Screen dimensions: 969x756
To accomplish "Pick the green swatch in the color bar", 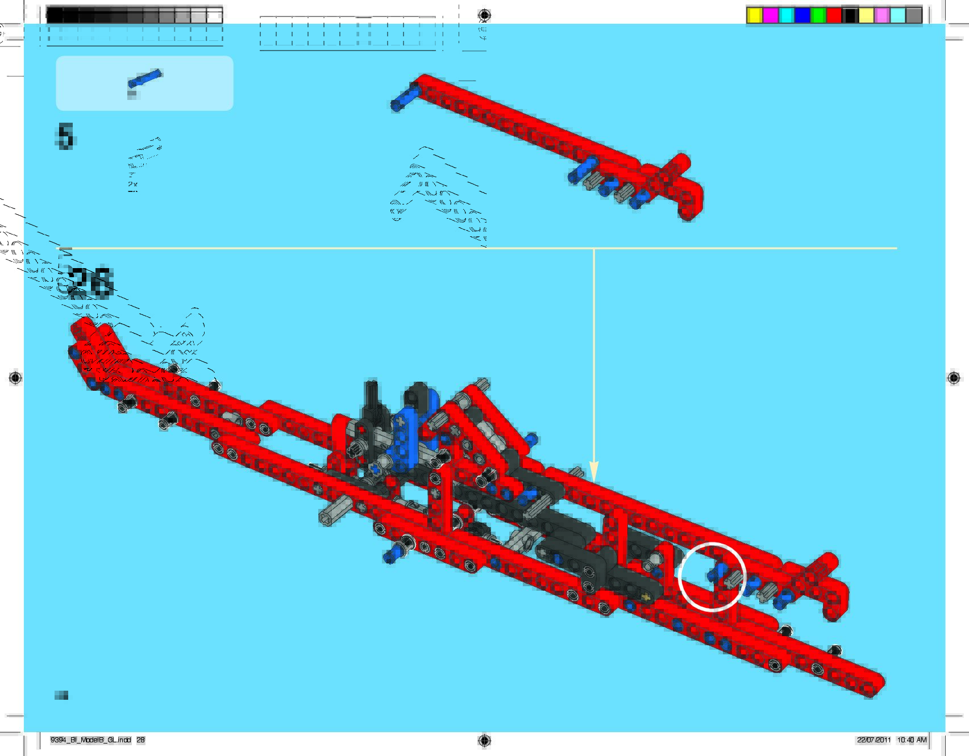I will (818, 15).
